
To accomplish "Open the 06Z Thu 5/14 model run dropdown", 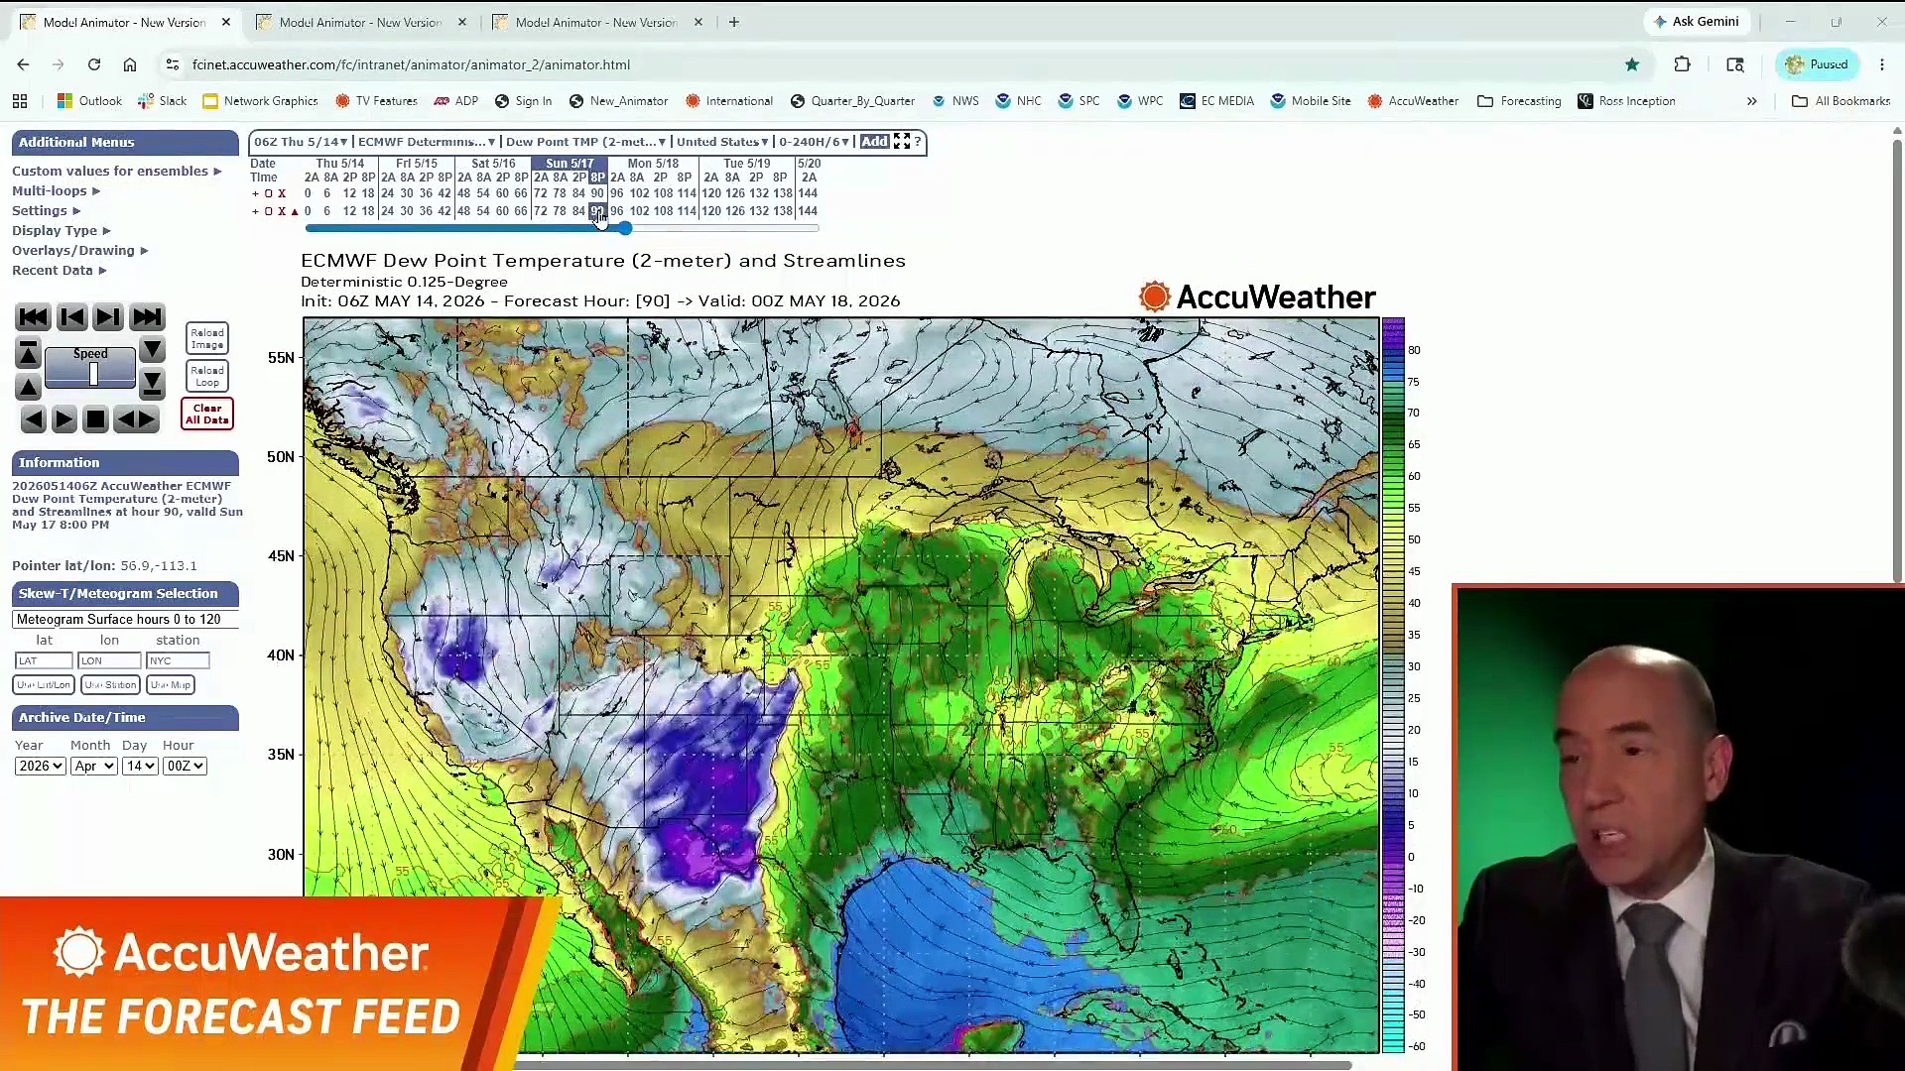I will click(x=301, y=142).
